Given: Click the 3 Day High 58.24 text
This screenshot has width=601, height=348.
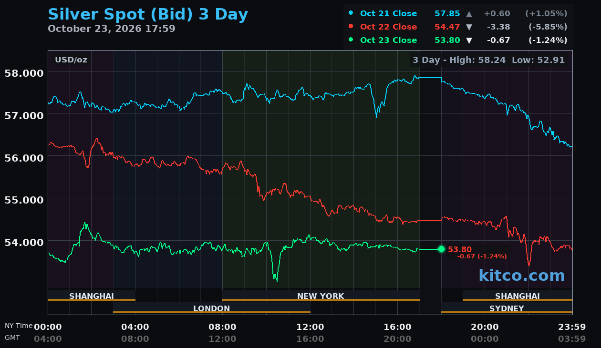Looking at the screenshot, I should click(x=459, y=60).
